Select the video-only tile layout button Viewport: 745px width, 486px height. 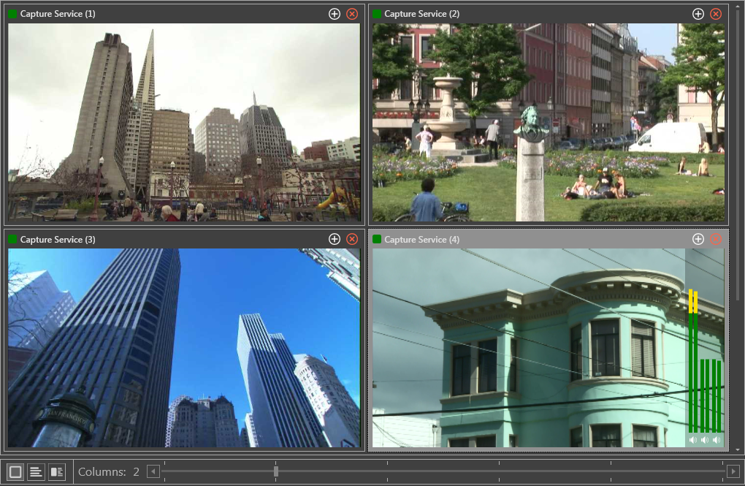tap(15, 471)
